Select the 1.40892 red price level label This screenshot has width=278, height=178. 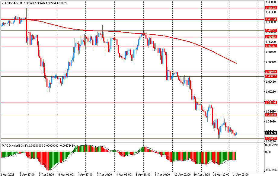(270, 76)
